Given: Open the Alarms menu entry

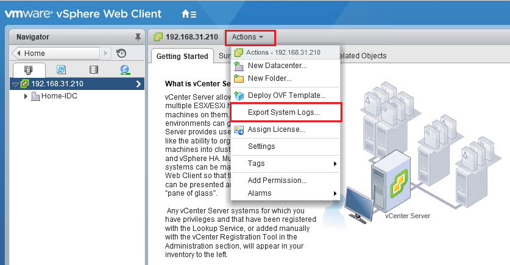Looking at the screenshot, I should coord(286,193).
